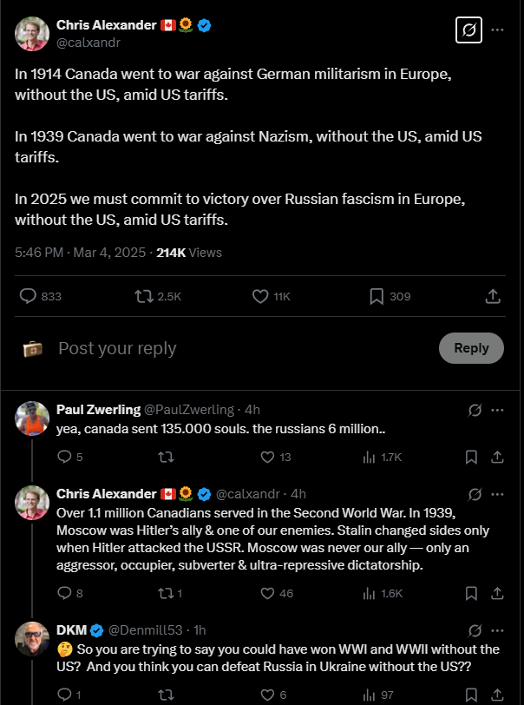524x705 pixels.
Task: Repost the main post with 2.5K reposts
Action: pyautogui.click(x=158, y=296)
